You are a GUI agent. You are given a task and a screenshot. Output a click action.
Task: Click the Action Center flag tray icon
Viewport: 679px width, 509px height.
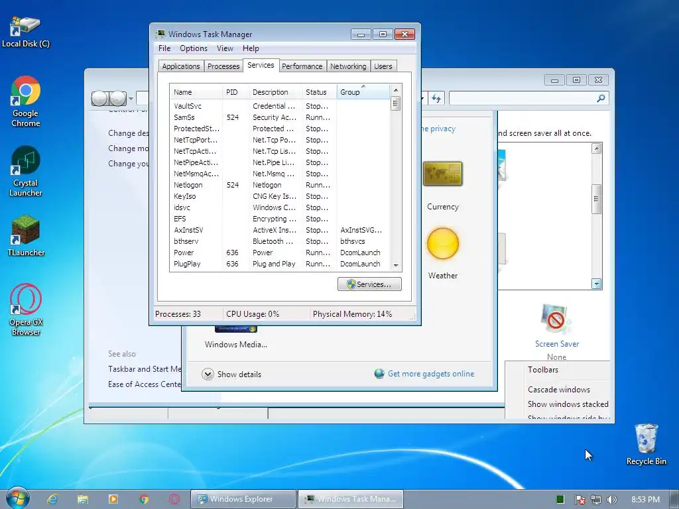pos(580,500)
